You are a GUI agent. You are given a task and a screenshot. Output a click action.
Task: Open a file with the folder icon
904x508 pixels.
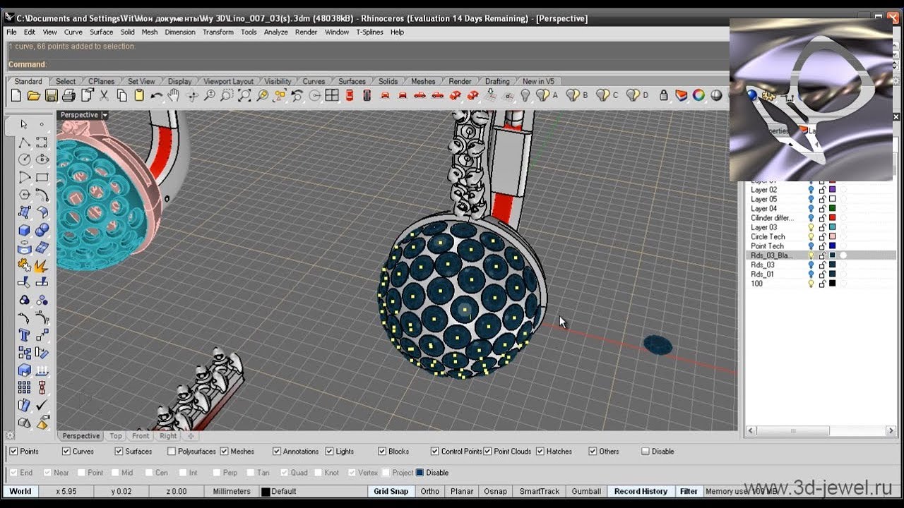(33, 95)
